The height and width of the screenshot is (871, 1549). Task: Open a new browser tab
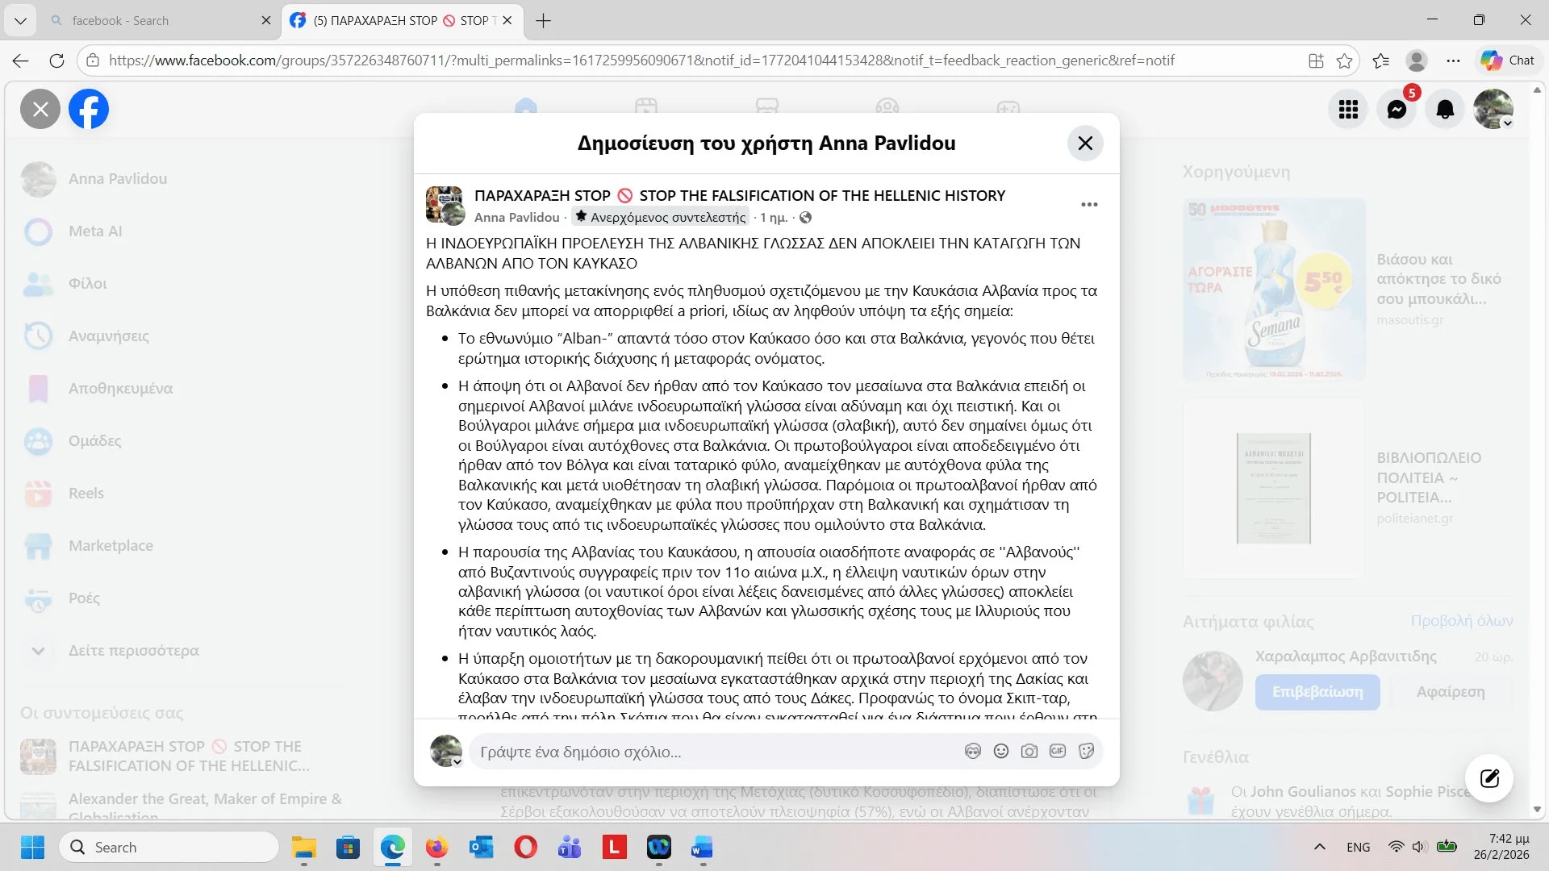coord(544,20)
